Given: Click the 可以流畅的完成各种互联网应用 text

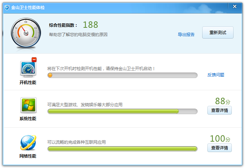Looking at the screenshot, I should pyautogui.click(x=77, y=142).
